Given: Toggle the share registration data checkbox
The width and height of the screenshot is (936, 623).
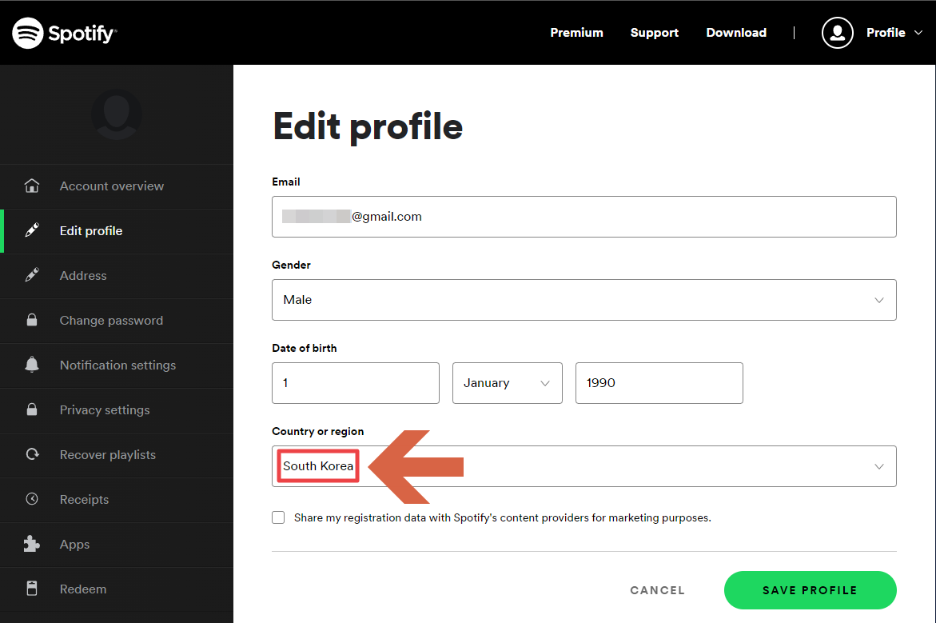Looking at the screenshot, I should pyautogui.click(x=278, y=517).
